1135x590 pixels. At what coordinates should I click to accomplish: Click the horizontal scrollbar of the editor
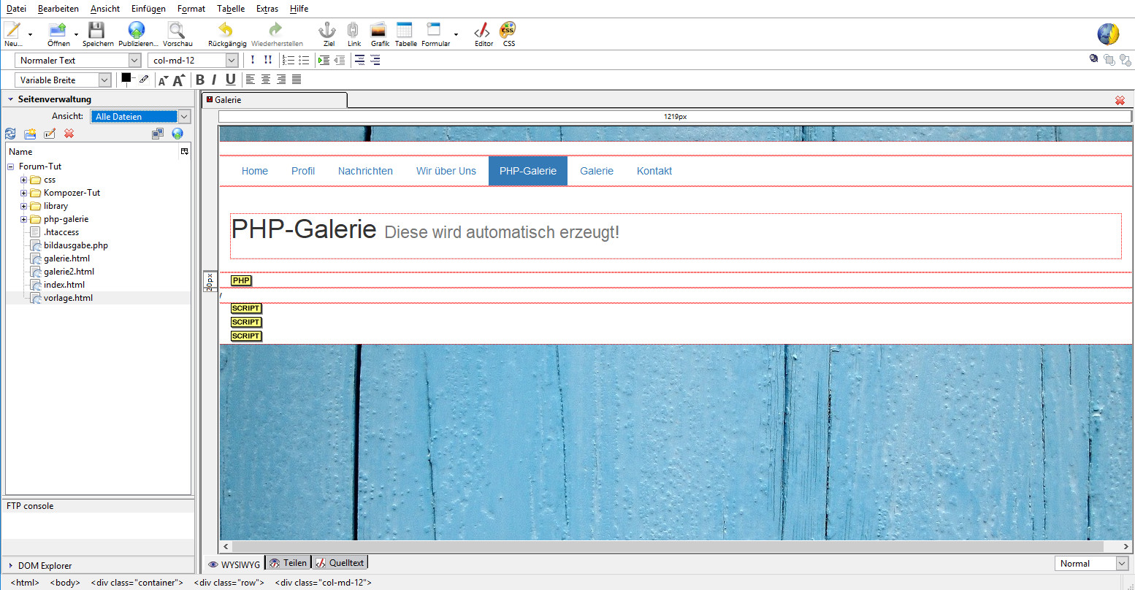point(668,546)
